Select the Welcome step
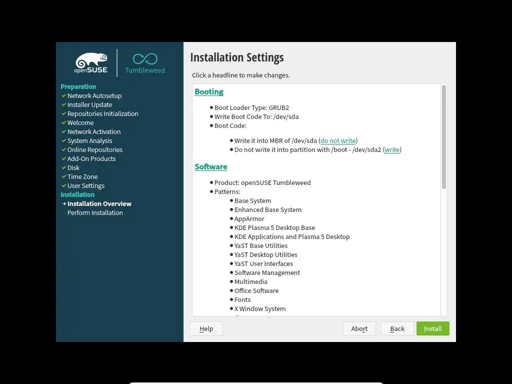The image size is (512, 384). tap(80, 123)
